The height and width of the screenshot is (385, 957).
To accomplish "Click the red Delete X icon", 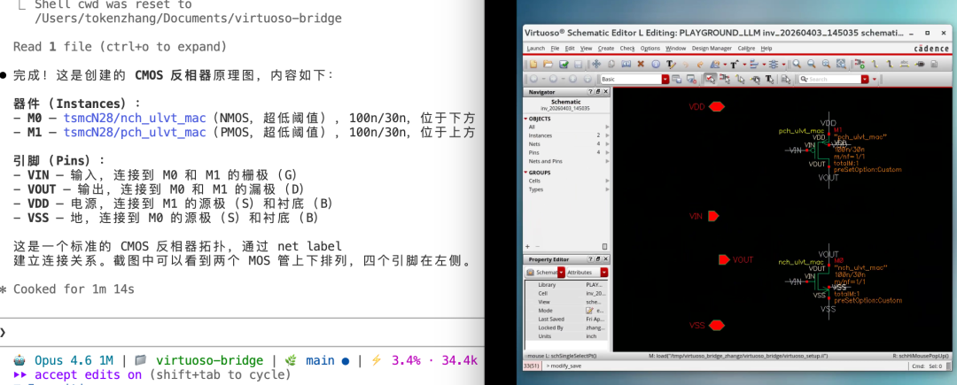I will (641, 64).
